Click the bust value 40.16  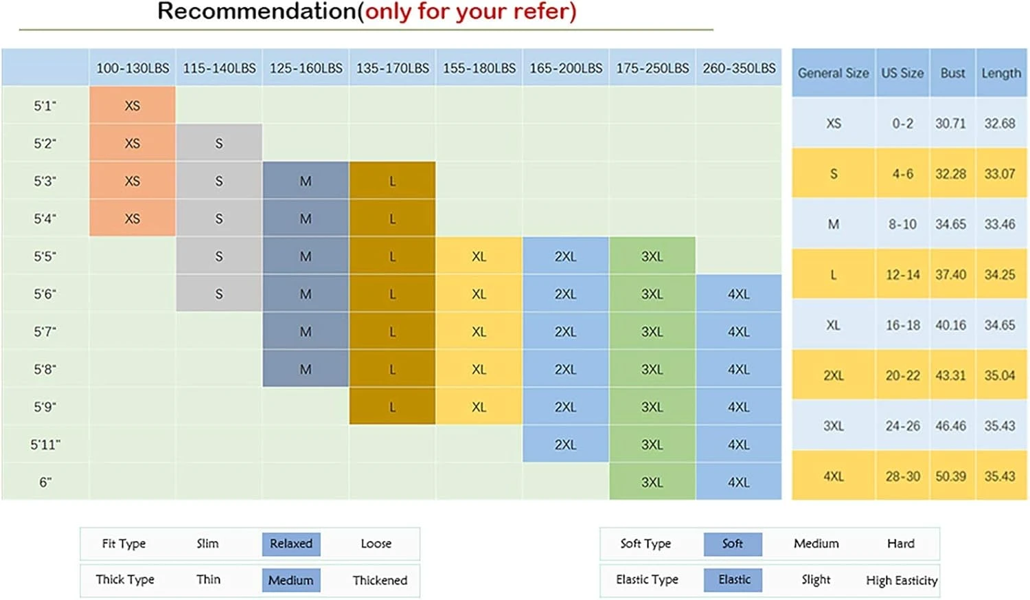(950, 325)
